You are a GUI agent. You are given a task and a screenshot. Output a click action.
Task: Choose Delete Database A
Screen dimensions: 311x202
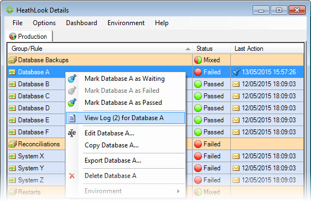coord(125,176)
